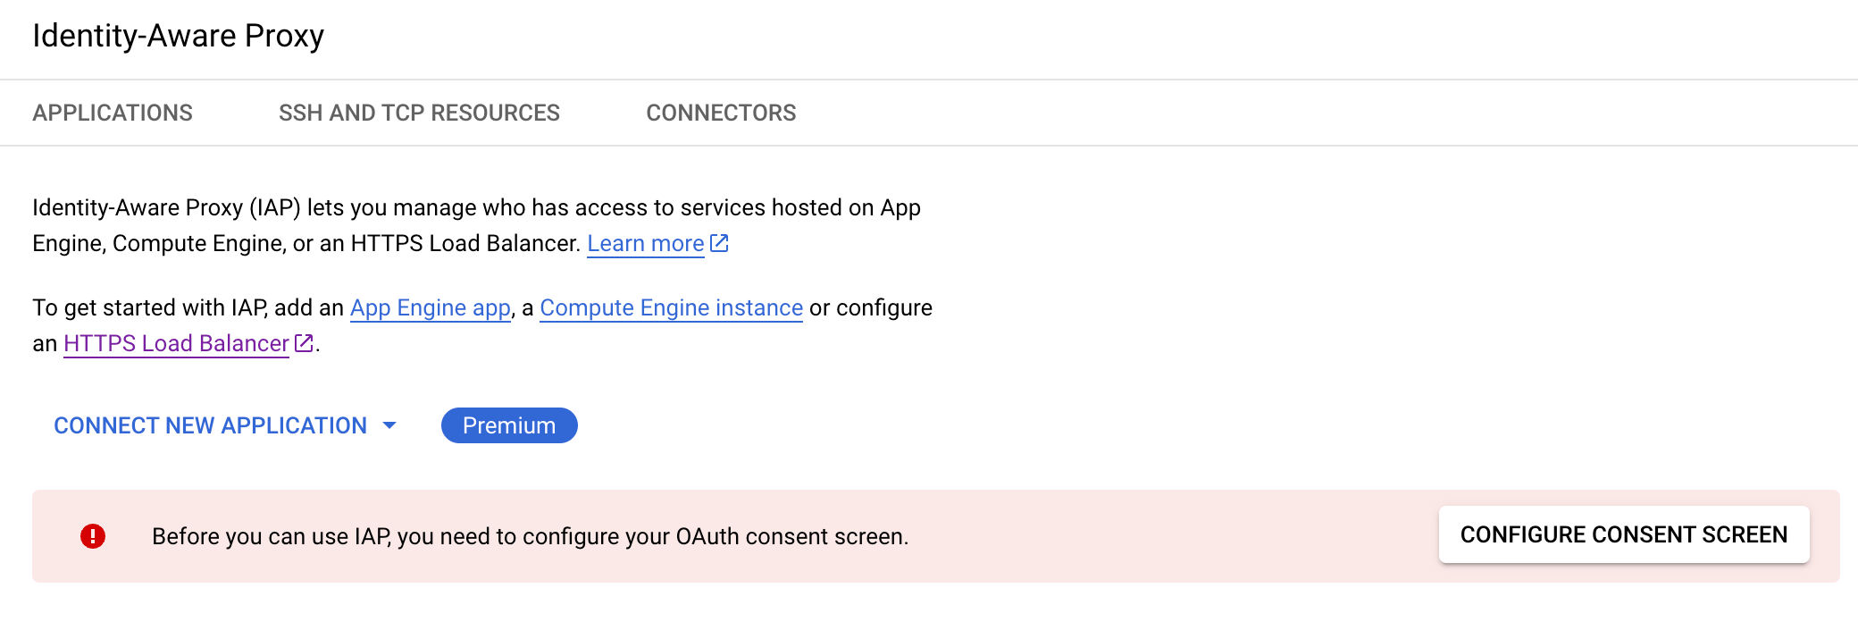This screenshot has height=622, width=1858.
Task: Click the blank pink area of the warning banner
Action: click(x=1161, y=536)
